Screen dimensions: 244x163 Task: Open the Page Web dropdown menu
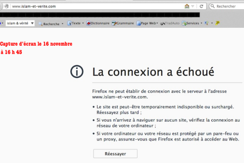pyautogui.click(x=147, y=23)
